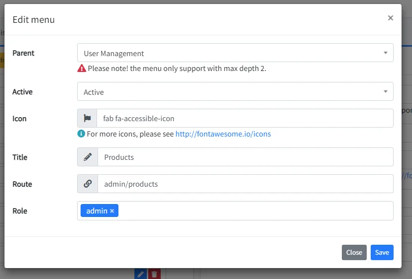This screenshot has width=412, height=279.
Task: Select the admin tag text in Role
Action: [97, 211]
